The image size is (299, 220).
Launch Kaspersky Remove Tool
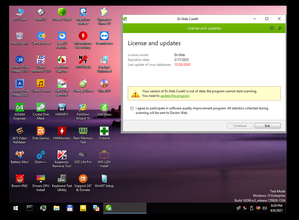tap(62, 159)
